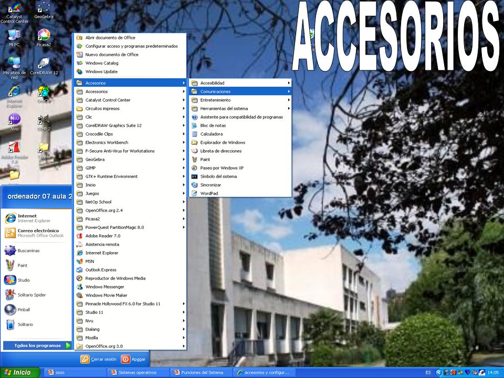Start Paseo por Windows XP
Screen dimensions: 504x378
pos(240,168)
